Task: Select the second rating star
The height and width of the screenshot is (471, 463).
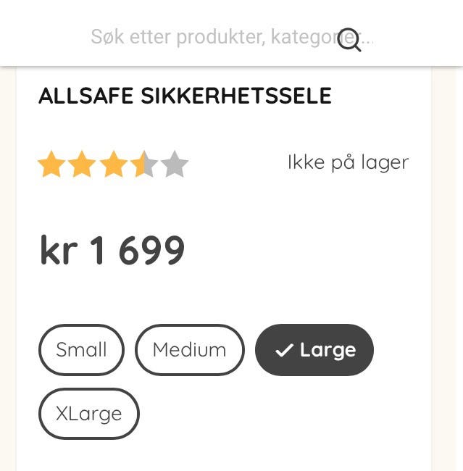Action: tap(83, 165)
